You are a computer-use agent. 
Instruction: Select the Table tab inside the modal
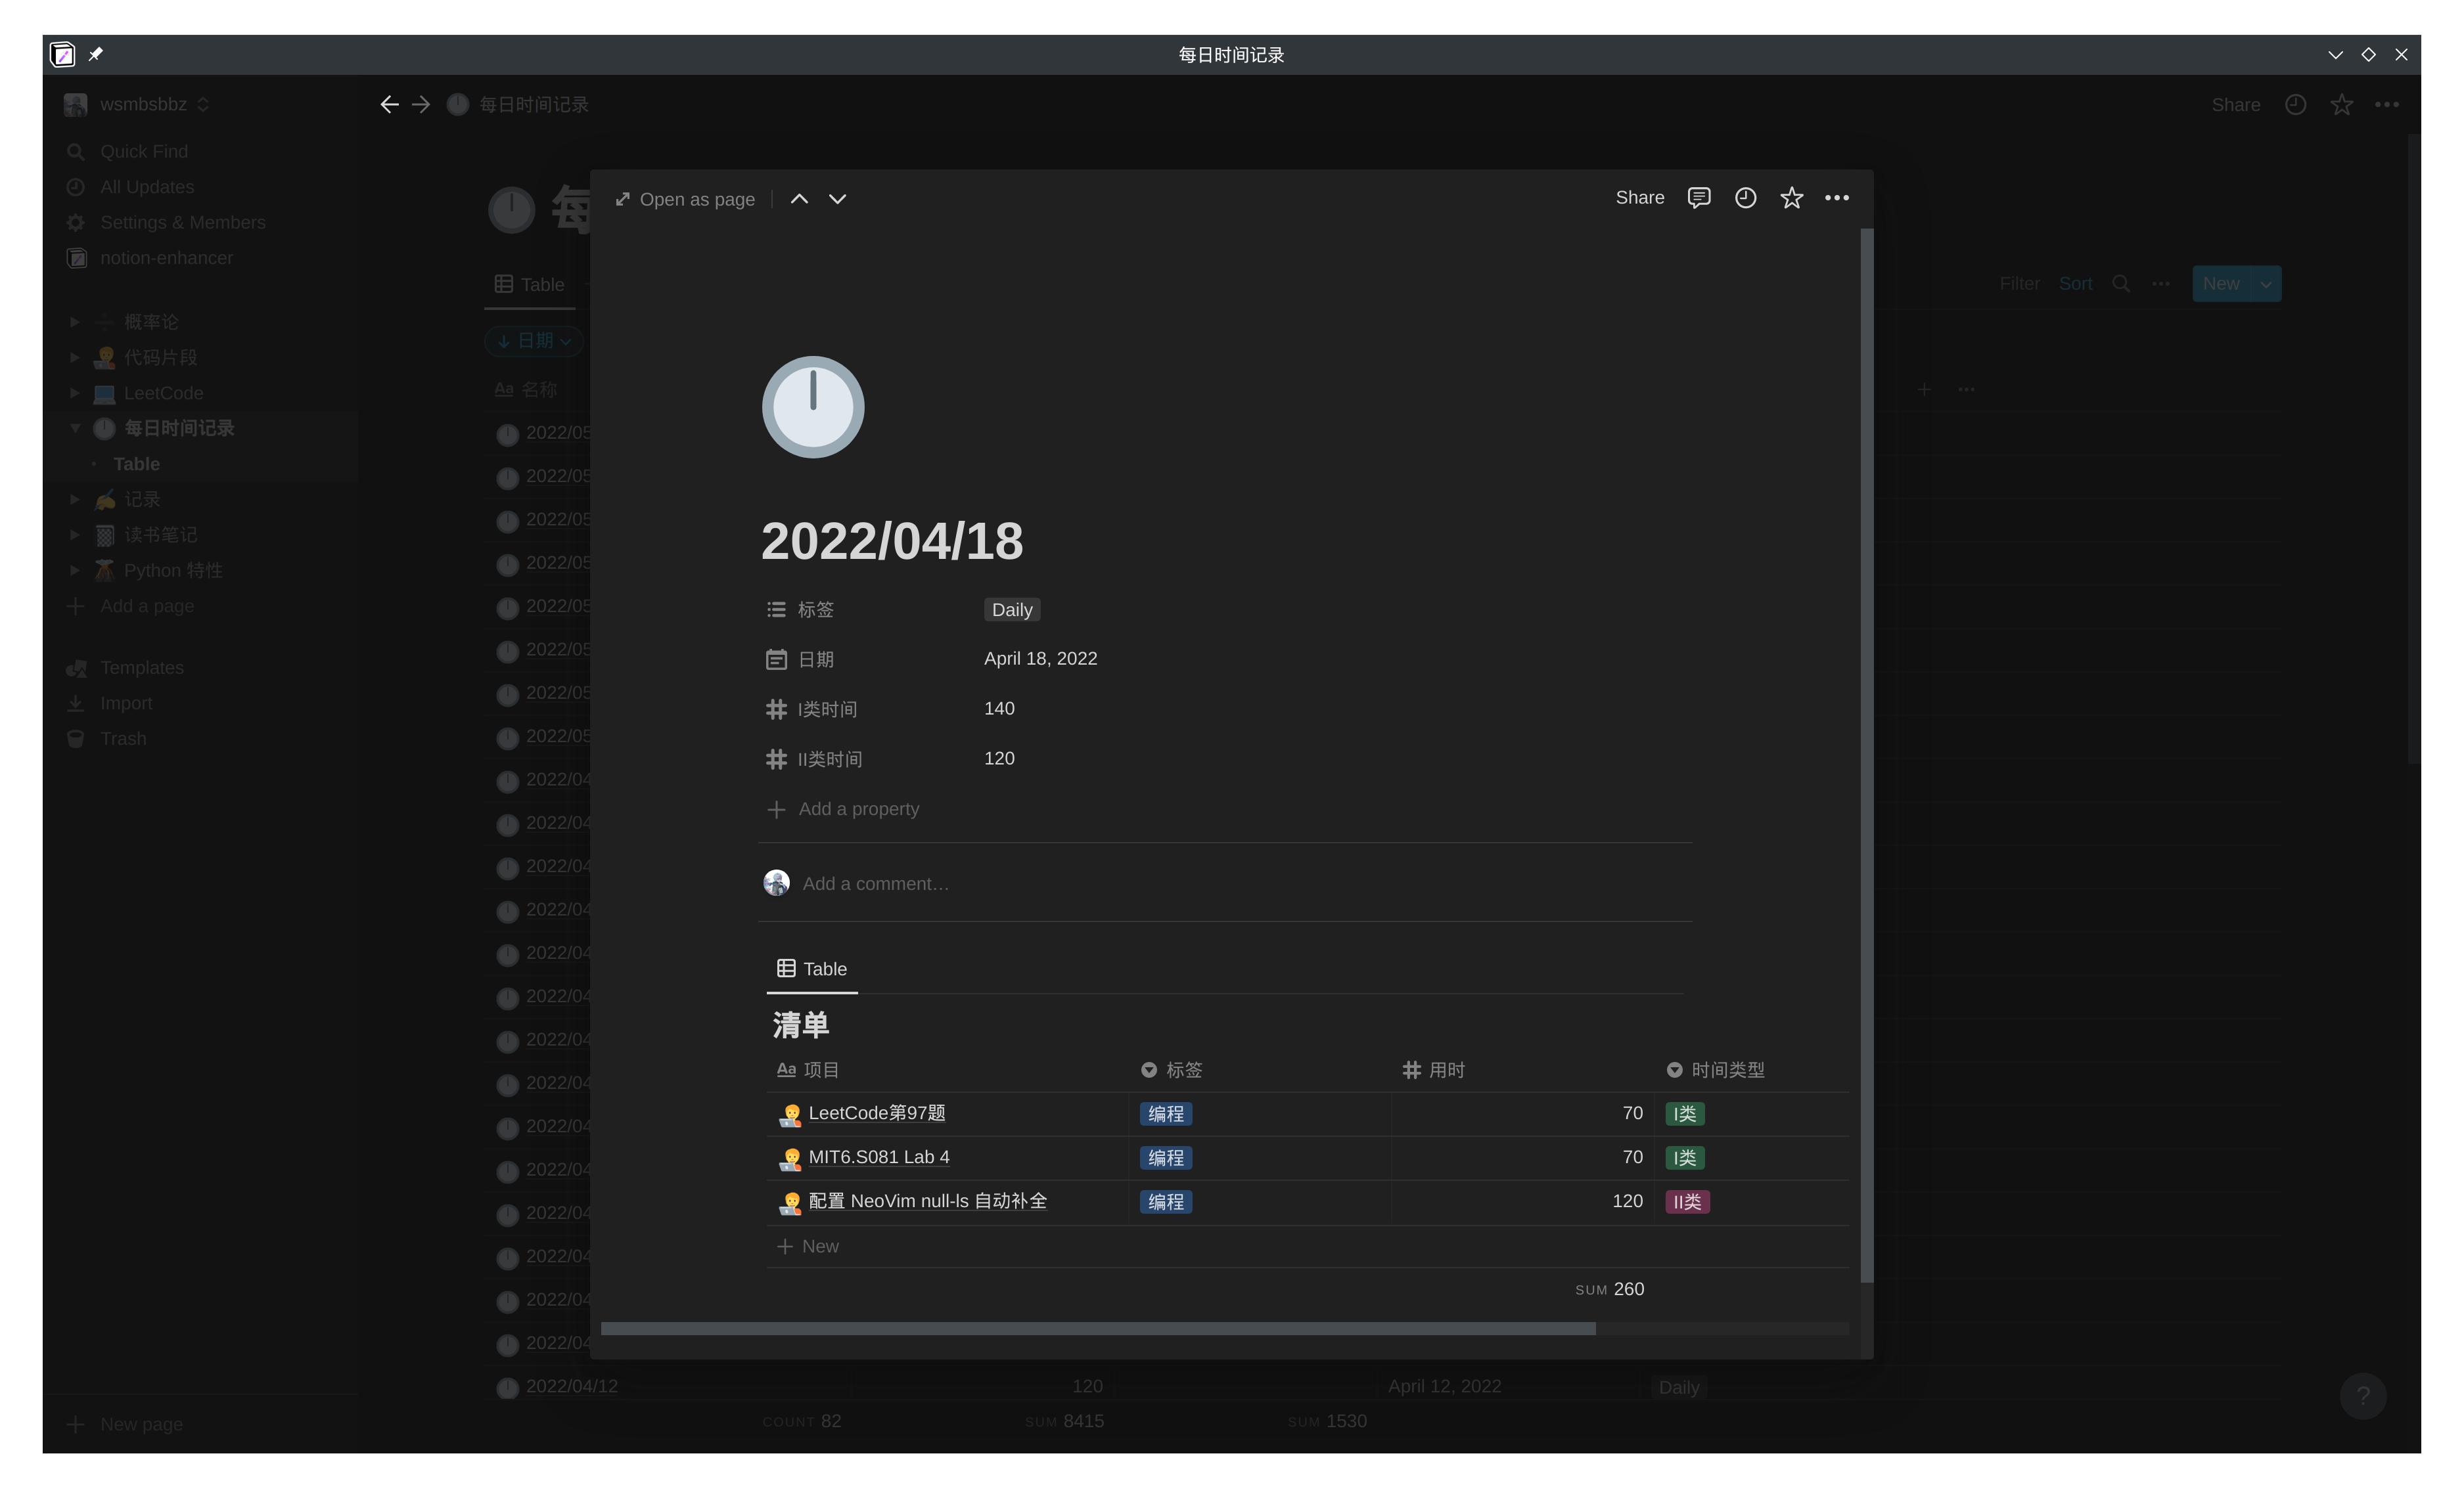(812, 969)
